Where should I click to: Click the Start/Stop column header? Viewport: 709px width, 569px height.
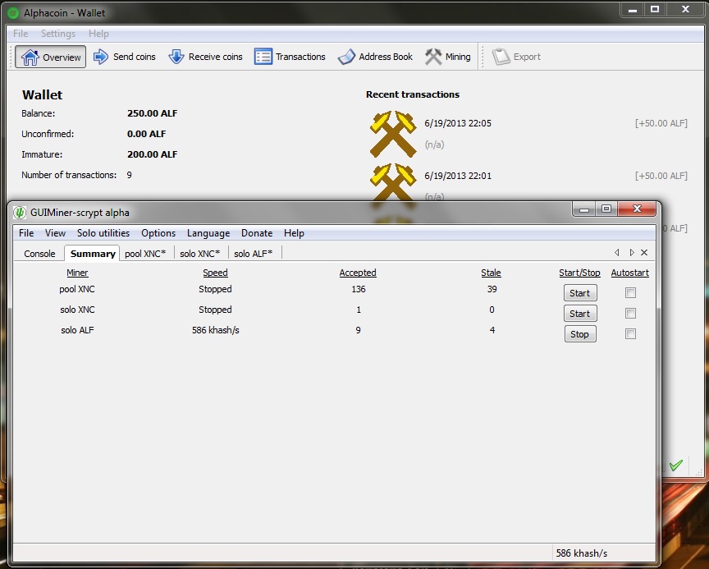click(579, 273)
